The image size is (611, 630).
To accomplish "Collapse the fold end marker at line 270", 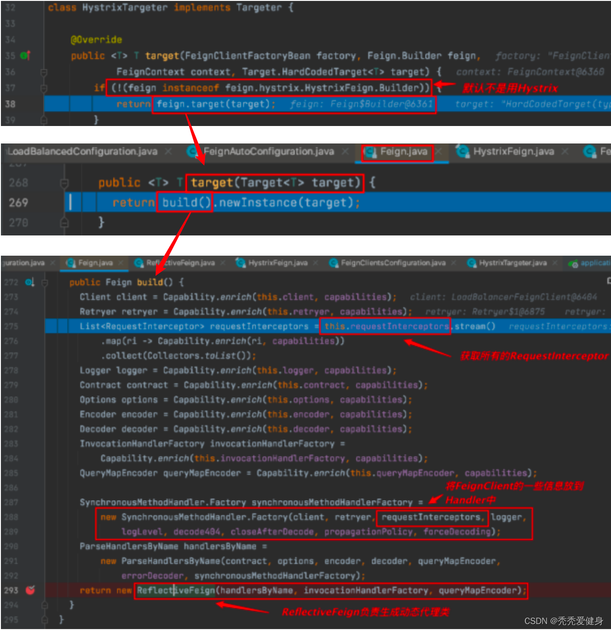I will [64, 223].
